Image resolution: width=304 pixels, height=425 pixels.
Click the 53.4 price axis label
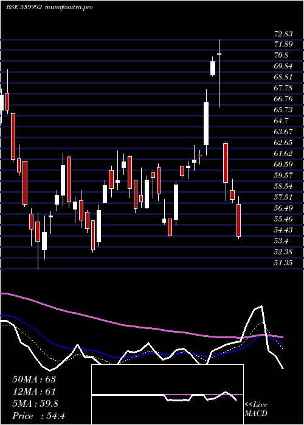pos(281,241)
